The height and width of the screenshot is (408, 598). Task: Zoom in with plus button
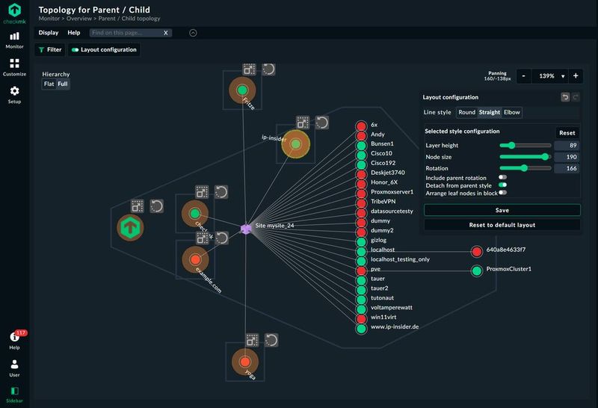pyautogui.click(x=576, y=76)
